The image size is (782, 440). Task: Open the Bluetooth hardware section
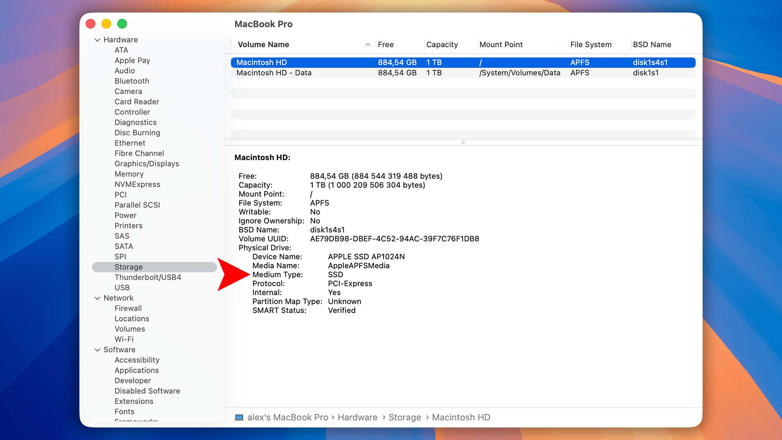coord(132,81)
